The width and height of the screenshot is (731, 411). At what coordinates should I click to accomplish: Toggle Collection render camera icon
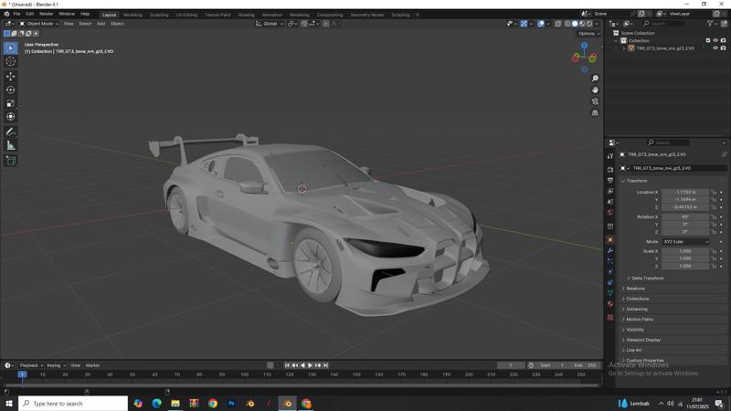pyautogui.click(x=723, y=40)
